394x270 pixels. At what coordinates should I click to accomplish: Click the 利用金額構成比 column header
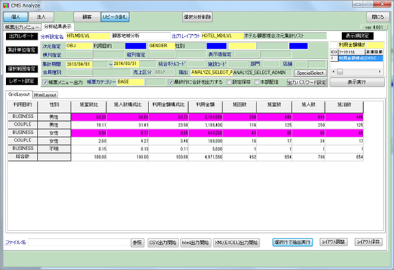pyautogui.click(x=168, y=107)
